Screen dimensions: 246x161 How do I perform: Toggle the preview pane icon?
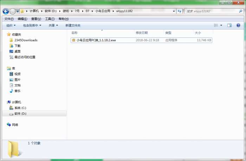click(229, 25)
